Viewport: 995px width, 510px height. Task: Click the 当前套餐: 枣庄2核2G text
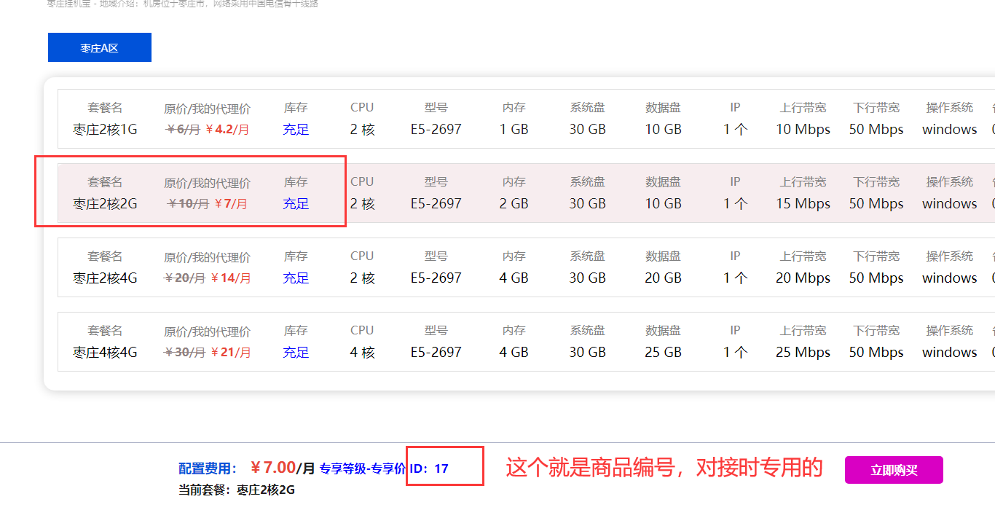237,490
